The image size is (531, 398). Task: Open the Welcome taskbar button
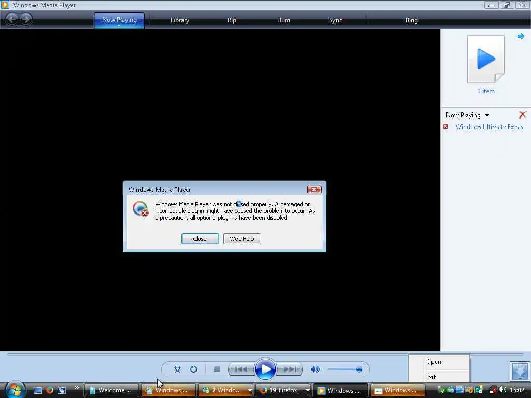[111, 390]
